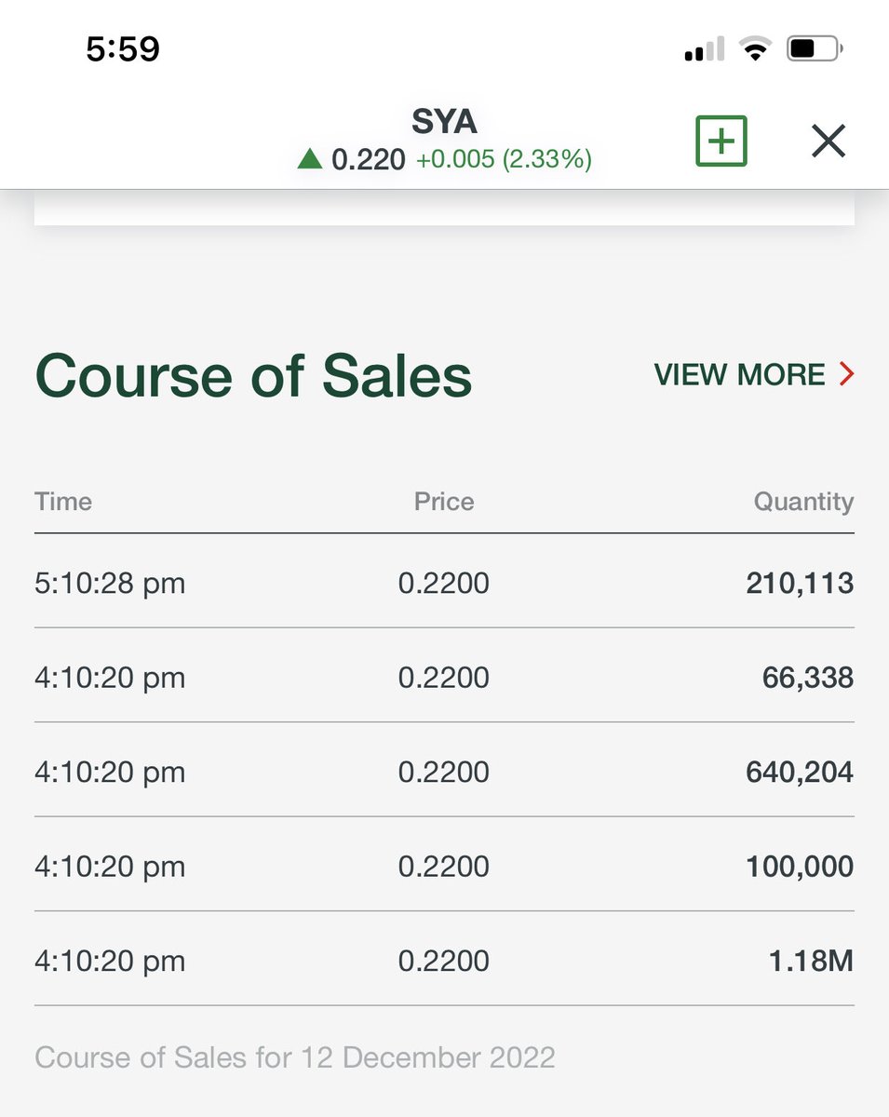Tap the X to dismiss SYA panel

pos(828,141)
